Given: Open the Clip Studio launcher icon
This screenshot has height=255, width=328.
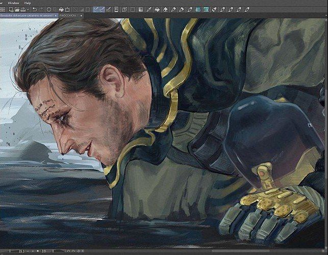Looking at the screenshot, I should pyautogui.click(x=3, y=9).
